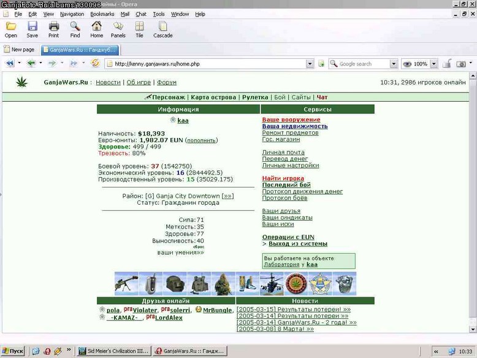Open the Bookmarks menu
This screenshot has width=477, height=358.
(x=102, y=14)
